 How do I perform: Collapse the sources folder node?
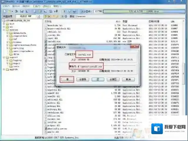(x=4, y=30)
